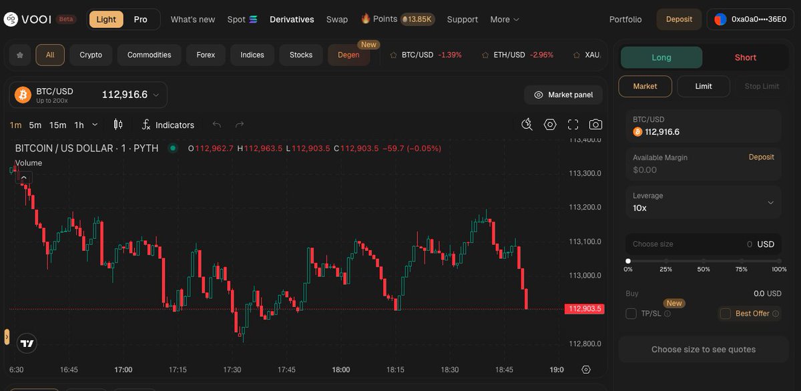The image size is (801, 391).
Task: Click the 112,903.5 current price label
Action: [x=585, y=309]
